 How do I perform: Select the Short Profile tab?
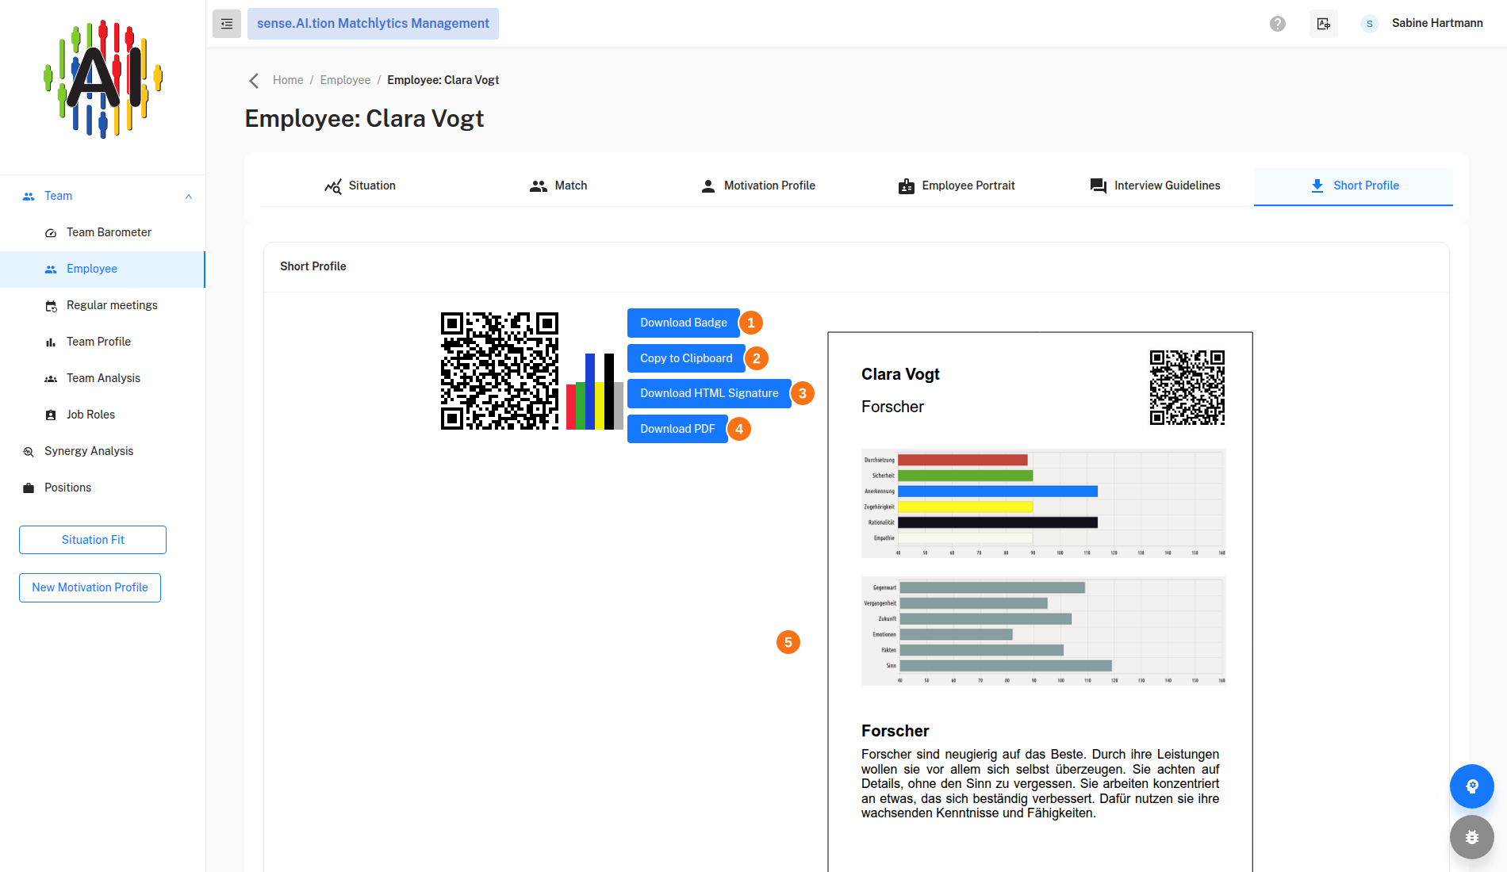[x=1353, y=186]
